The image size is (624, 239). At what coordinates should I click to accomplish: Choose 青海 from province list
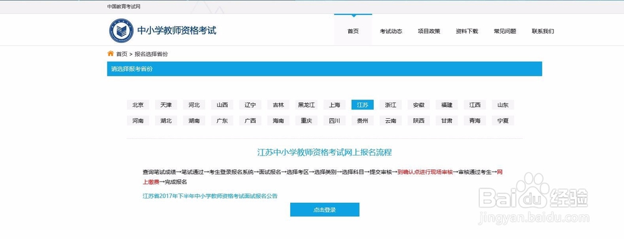475,121
